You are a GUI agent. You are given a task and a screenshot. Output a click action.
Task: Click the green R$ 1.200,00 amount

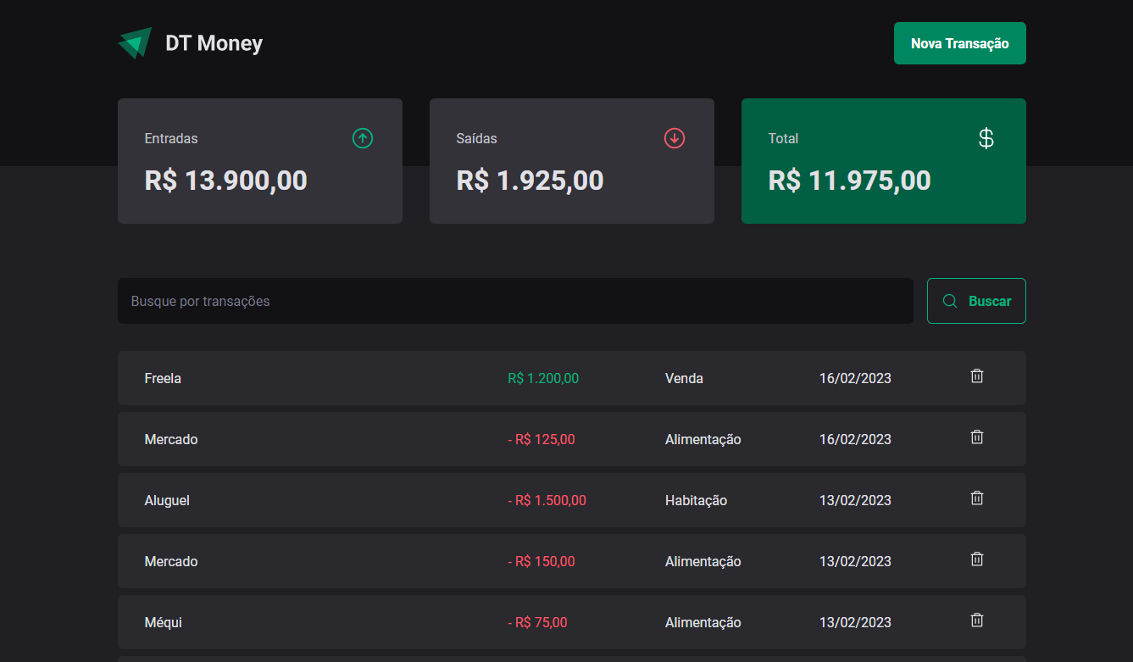point(543,378)
